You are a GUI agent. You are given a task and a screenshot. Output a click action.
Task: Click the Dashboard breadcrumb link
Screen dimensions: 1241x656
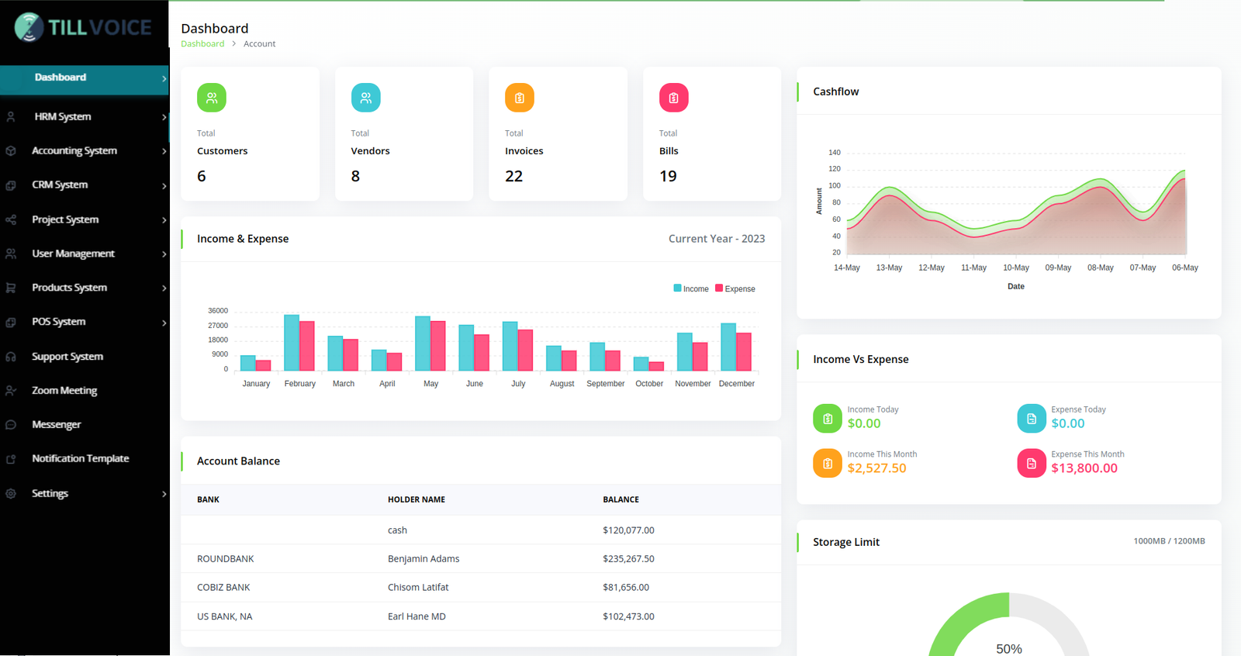click(x=202, y=44)
